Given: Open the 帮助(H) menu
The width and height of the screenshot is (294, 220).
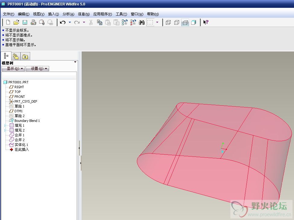Looking at the screenshot, I should pos(153,14).
